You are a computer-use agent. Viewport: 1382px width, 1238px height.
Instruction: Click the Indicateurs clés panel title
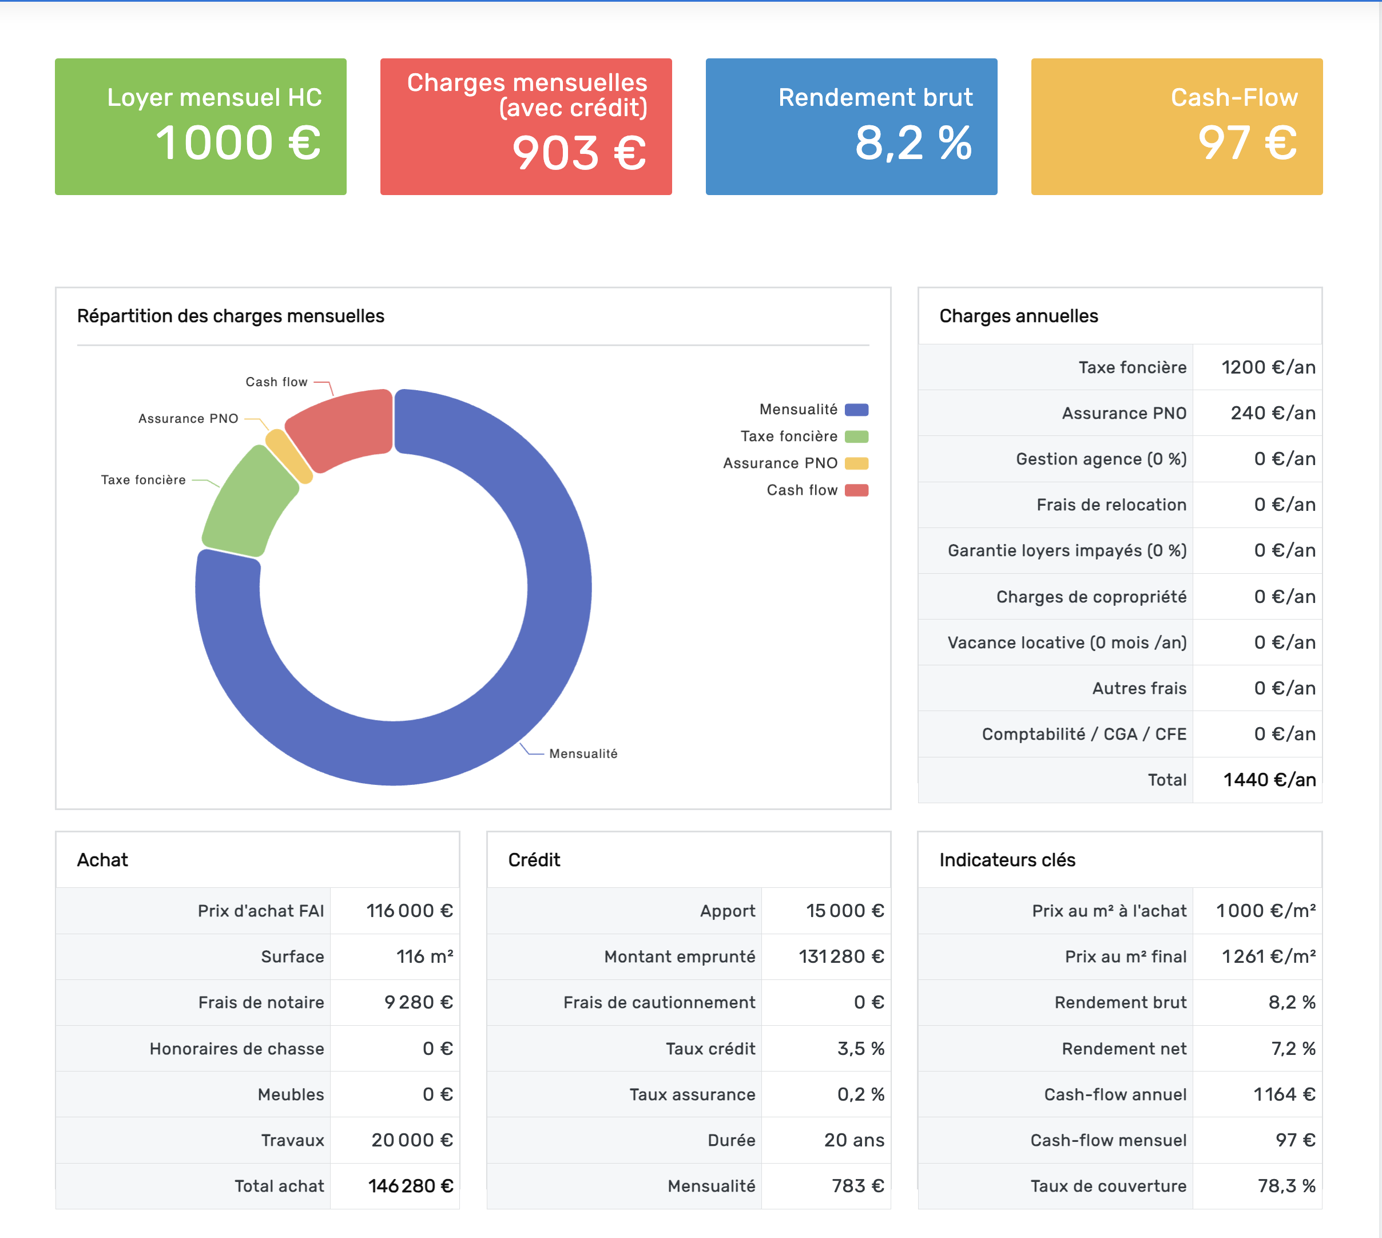[x=1007, y=860]
